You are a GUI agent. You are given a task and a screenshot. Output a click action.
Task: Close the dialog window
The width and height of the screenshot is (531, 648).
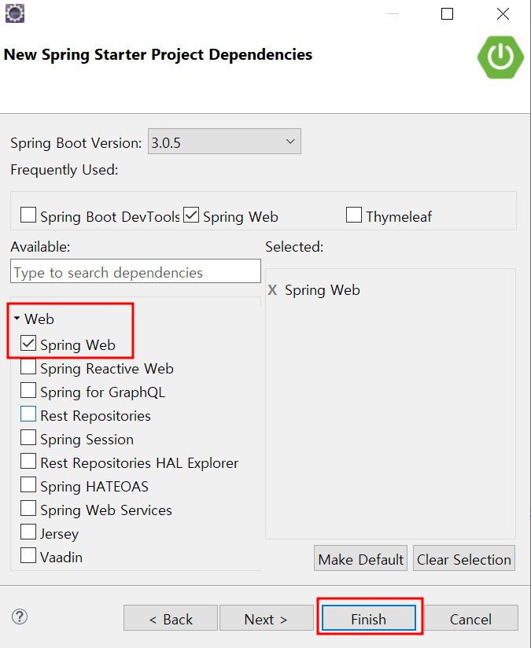click(x=503, y=13)
